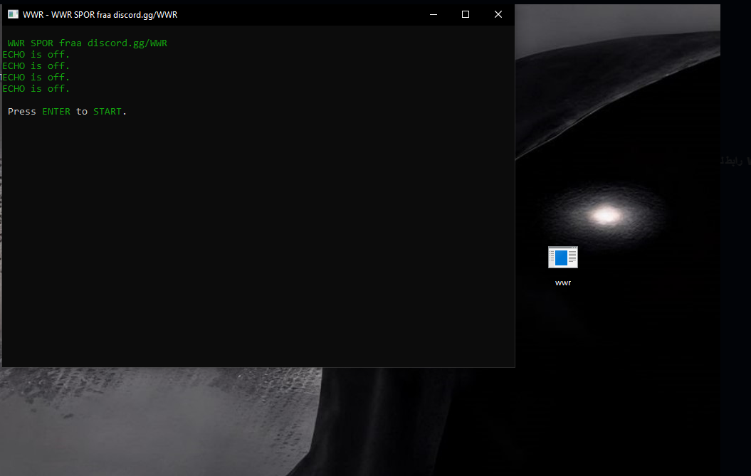This screenshot has height=476, width=751.
Task: Open the console system menu icon in title bar
Action: tap(13, 14)
